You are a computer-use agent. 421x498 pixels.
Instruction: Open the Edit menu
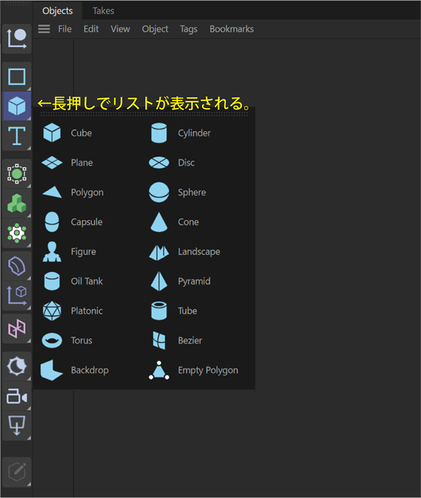pyautogui.click(x=91, y=29)
